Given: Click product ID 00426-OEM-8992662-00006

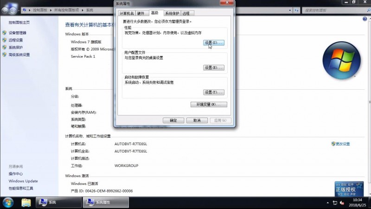Looking at the screenshot, I should coord(109,191).
